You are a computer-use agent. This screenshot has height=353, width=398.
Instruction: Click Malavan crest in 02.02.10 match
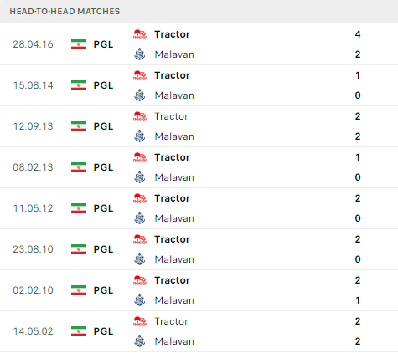(140, 300)
